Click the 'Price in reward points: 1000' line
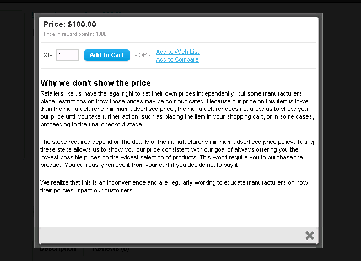This screenshot has height=261, width=361. 75,34
